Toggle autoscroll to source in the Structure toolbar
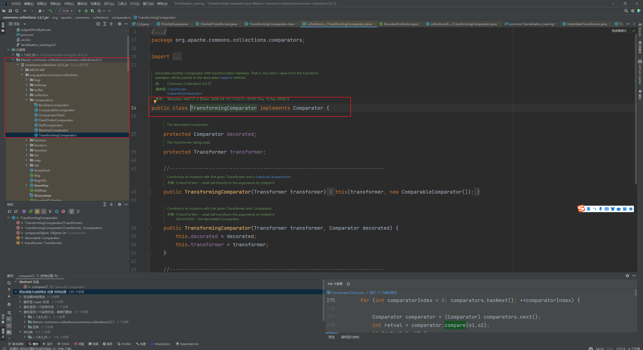 pyautogui.click(x=72, y=211)
